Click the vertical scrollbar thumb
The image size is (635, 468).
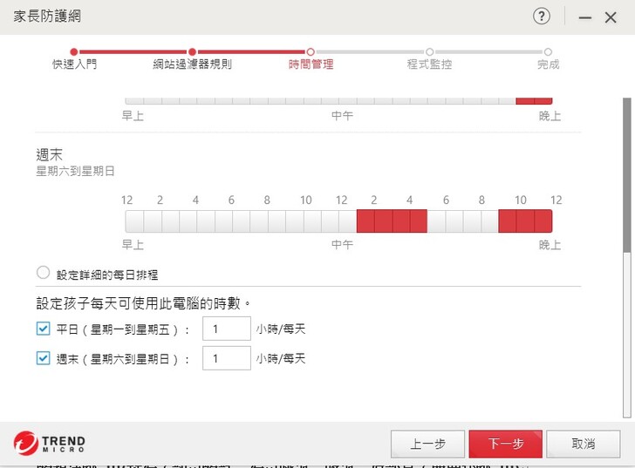627,175
